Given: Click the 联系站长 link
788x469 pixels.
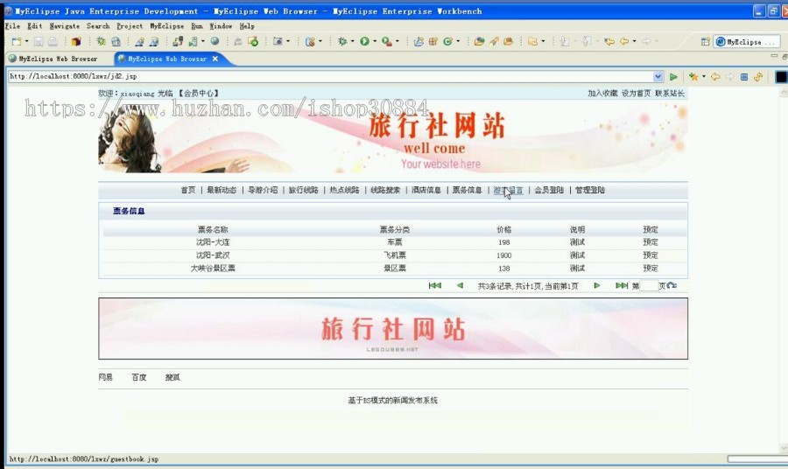Looking at the screenshot, I should (x=670, y=94).
